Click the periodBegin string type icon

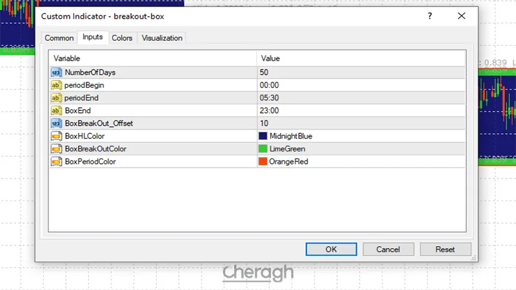(55, 85)
